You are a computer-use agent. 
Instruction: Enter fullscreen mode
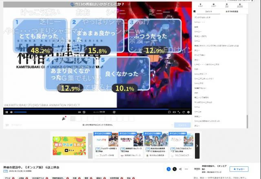click(x=179, y=112)
